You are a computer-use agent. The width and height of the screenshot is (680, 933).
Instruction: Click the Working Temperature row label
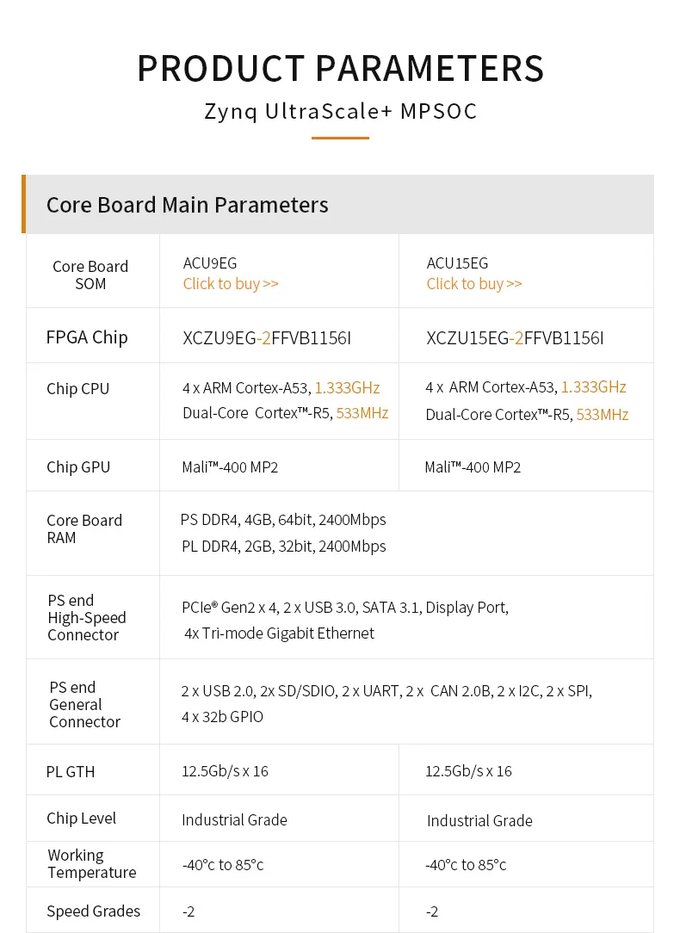coord(92,864)
